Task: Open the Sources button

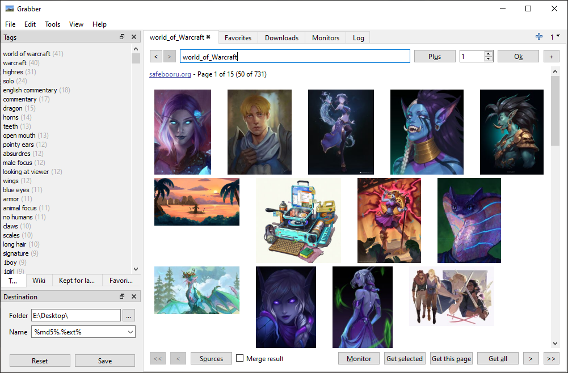Action: 211,358
